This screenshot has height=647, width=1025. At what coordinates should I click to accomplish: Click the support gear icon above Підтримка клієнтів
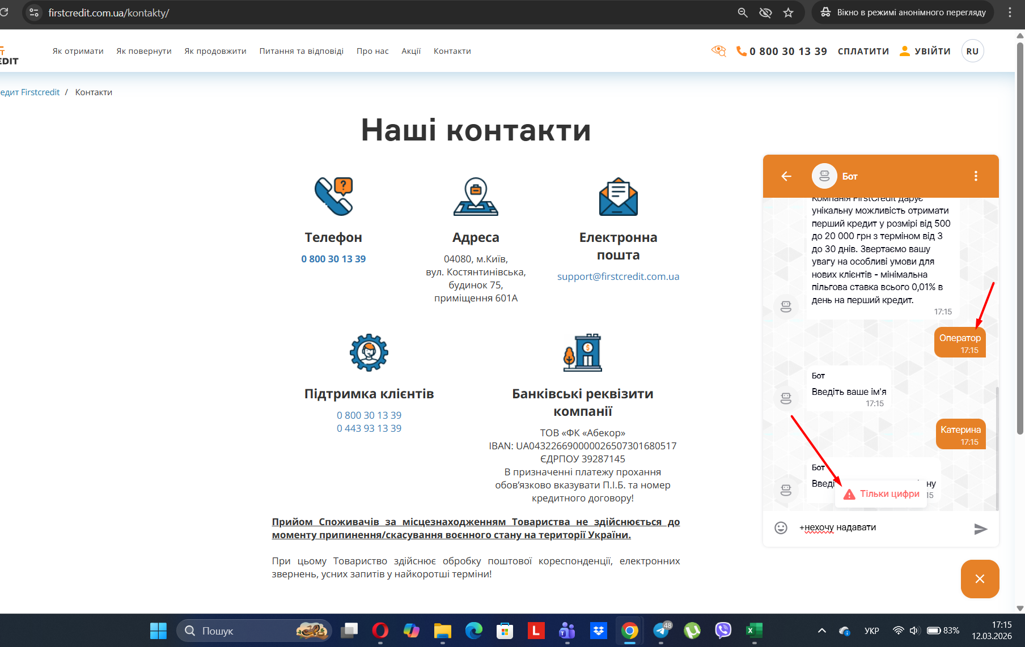369,352
